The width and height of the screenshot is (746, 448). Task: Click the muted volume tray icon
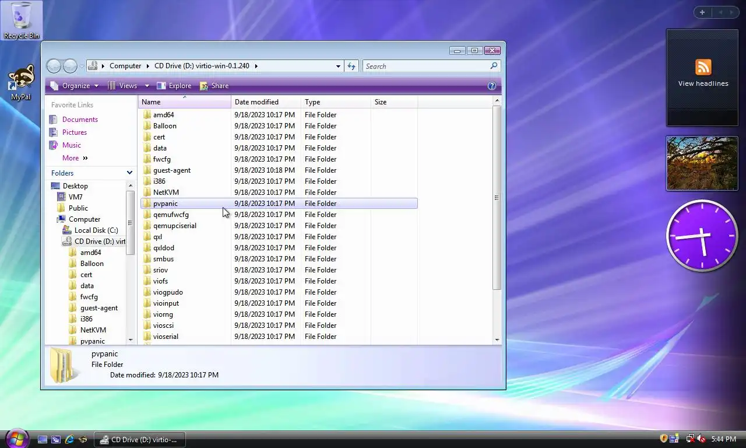point(701,439)
